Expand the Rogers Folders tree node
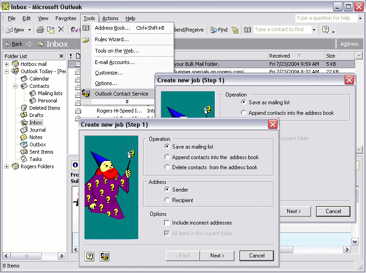This screenshot has height=273, width=366. [6, 166]
